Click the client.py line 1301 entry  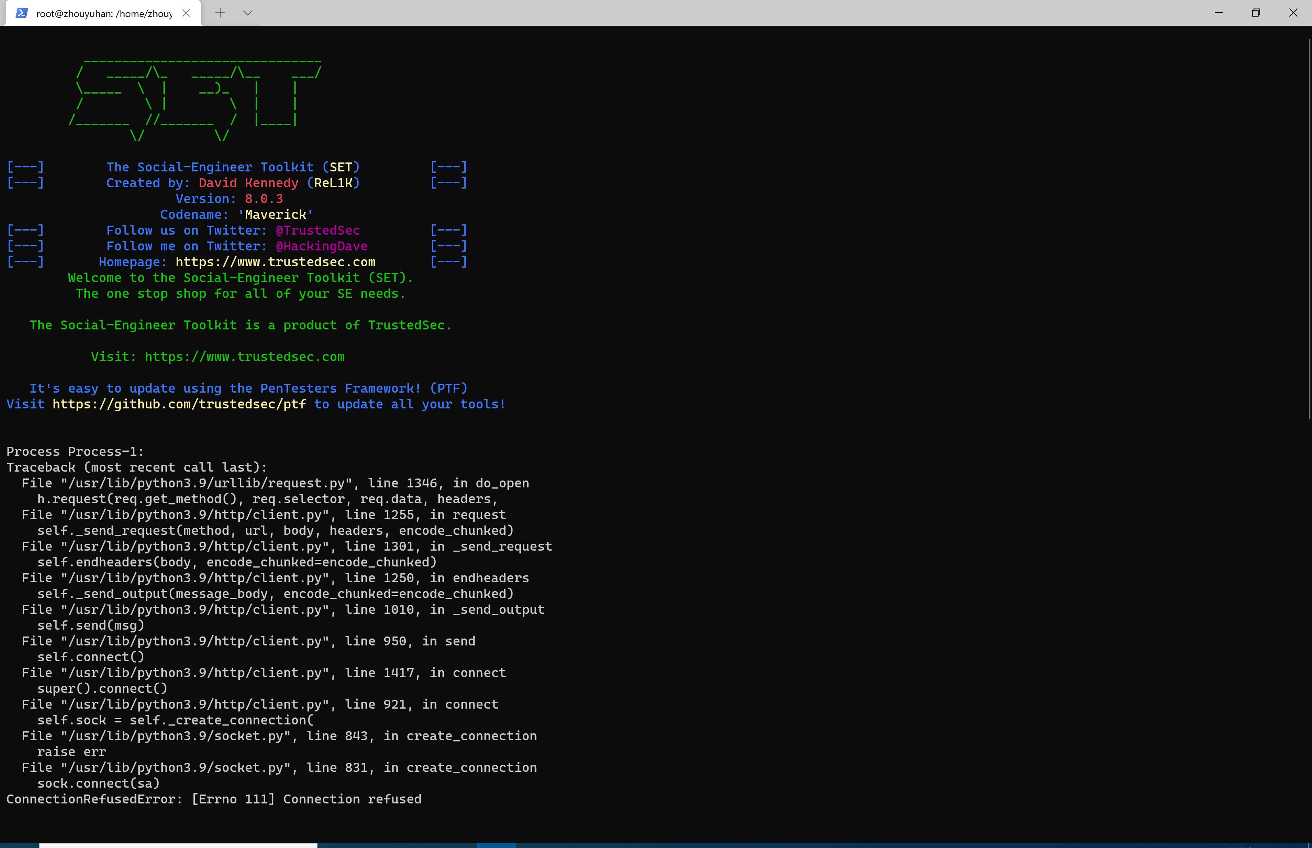click(287, 547)
